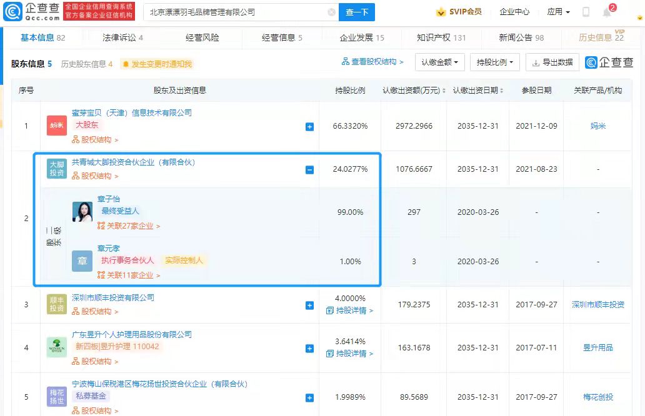Click 蜜芽宝贝 company logo
The width and height of the screenshot is (645, 416).
57,126
